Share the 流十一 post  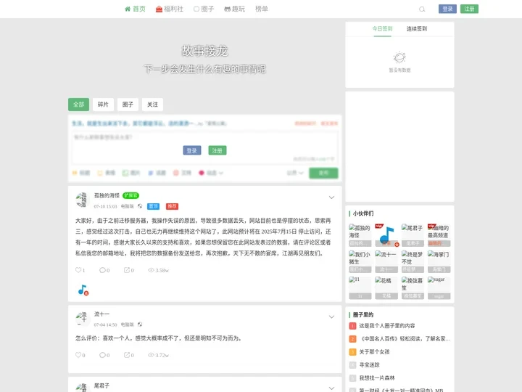tap(127, 355)
